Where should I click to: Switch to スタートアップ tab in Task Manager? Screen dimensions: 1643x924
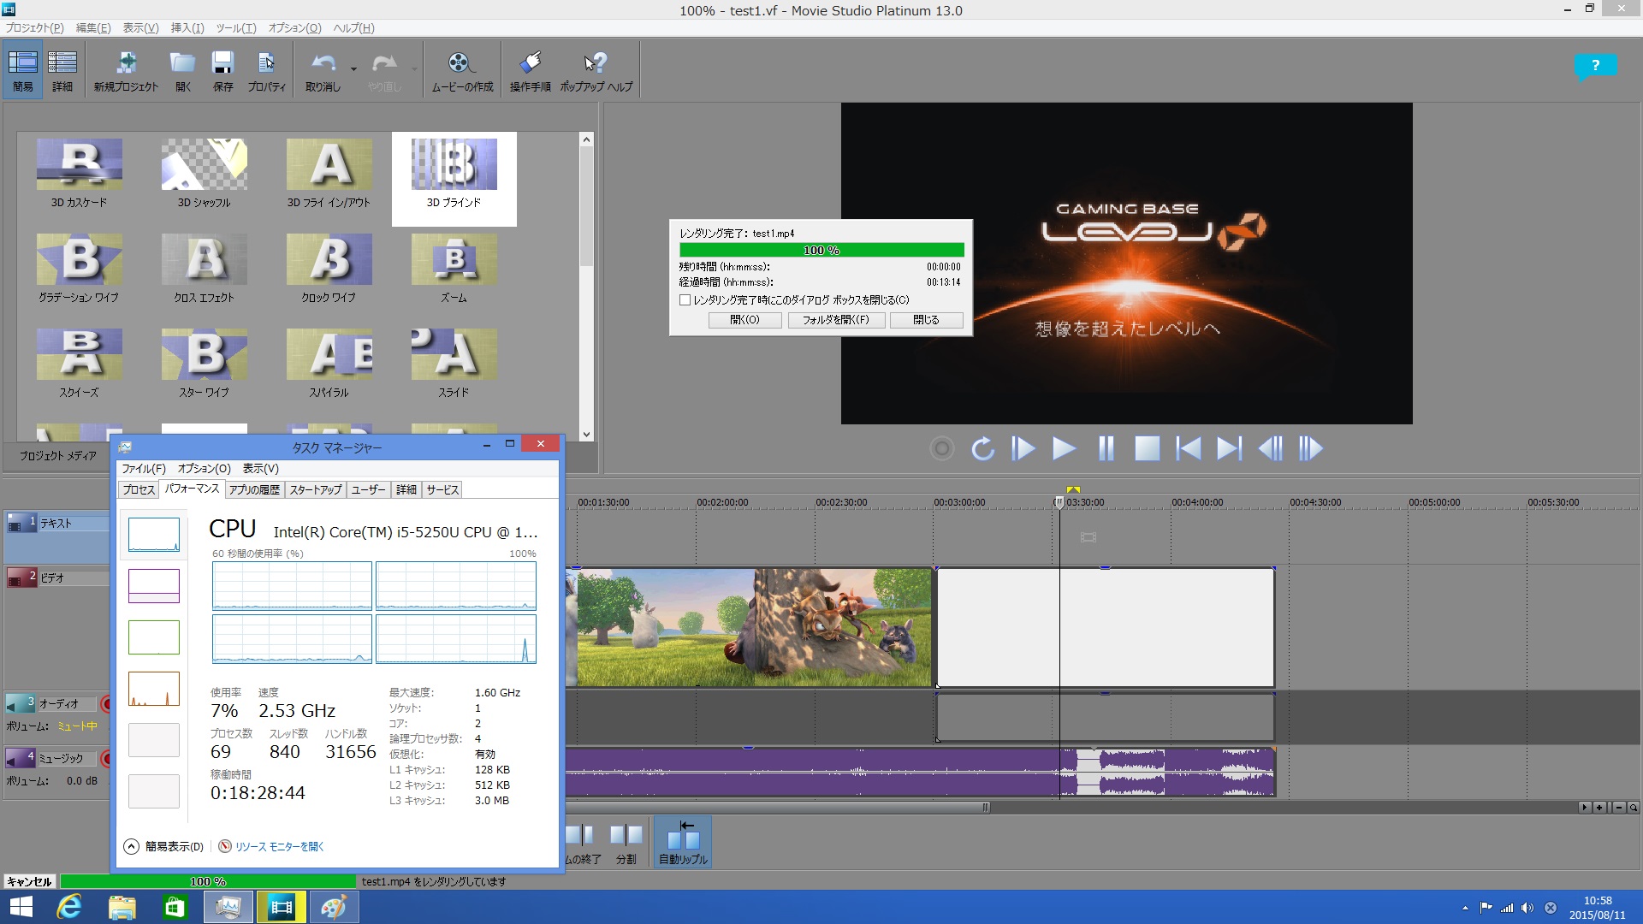point(315,489)
